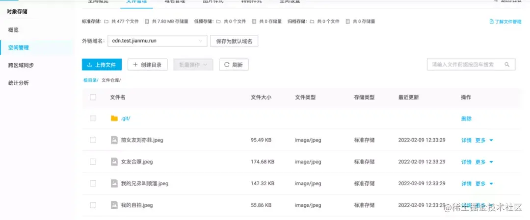Focus the file prefix search field
The image size is (530, 220).
471,65
